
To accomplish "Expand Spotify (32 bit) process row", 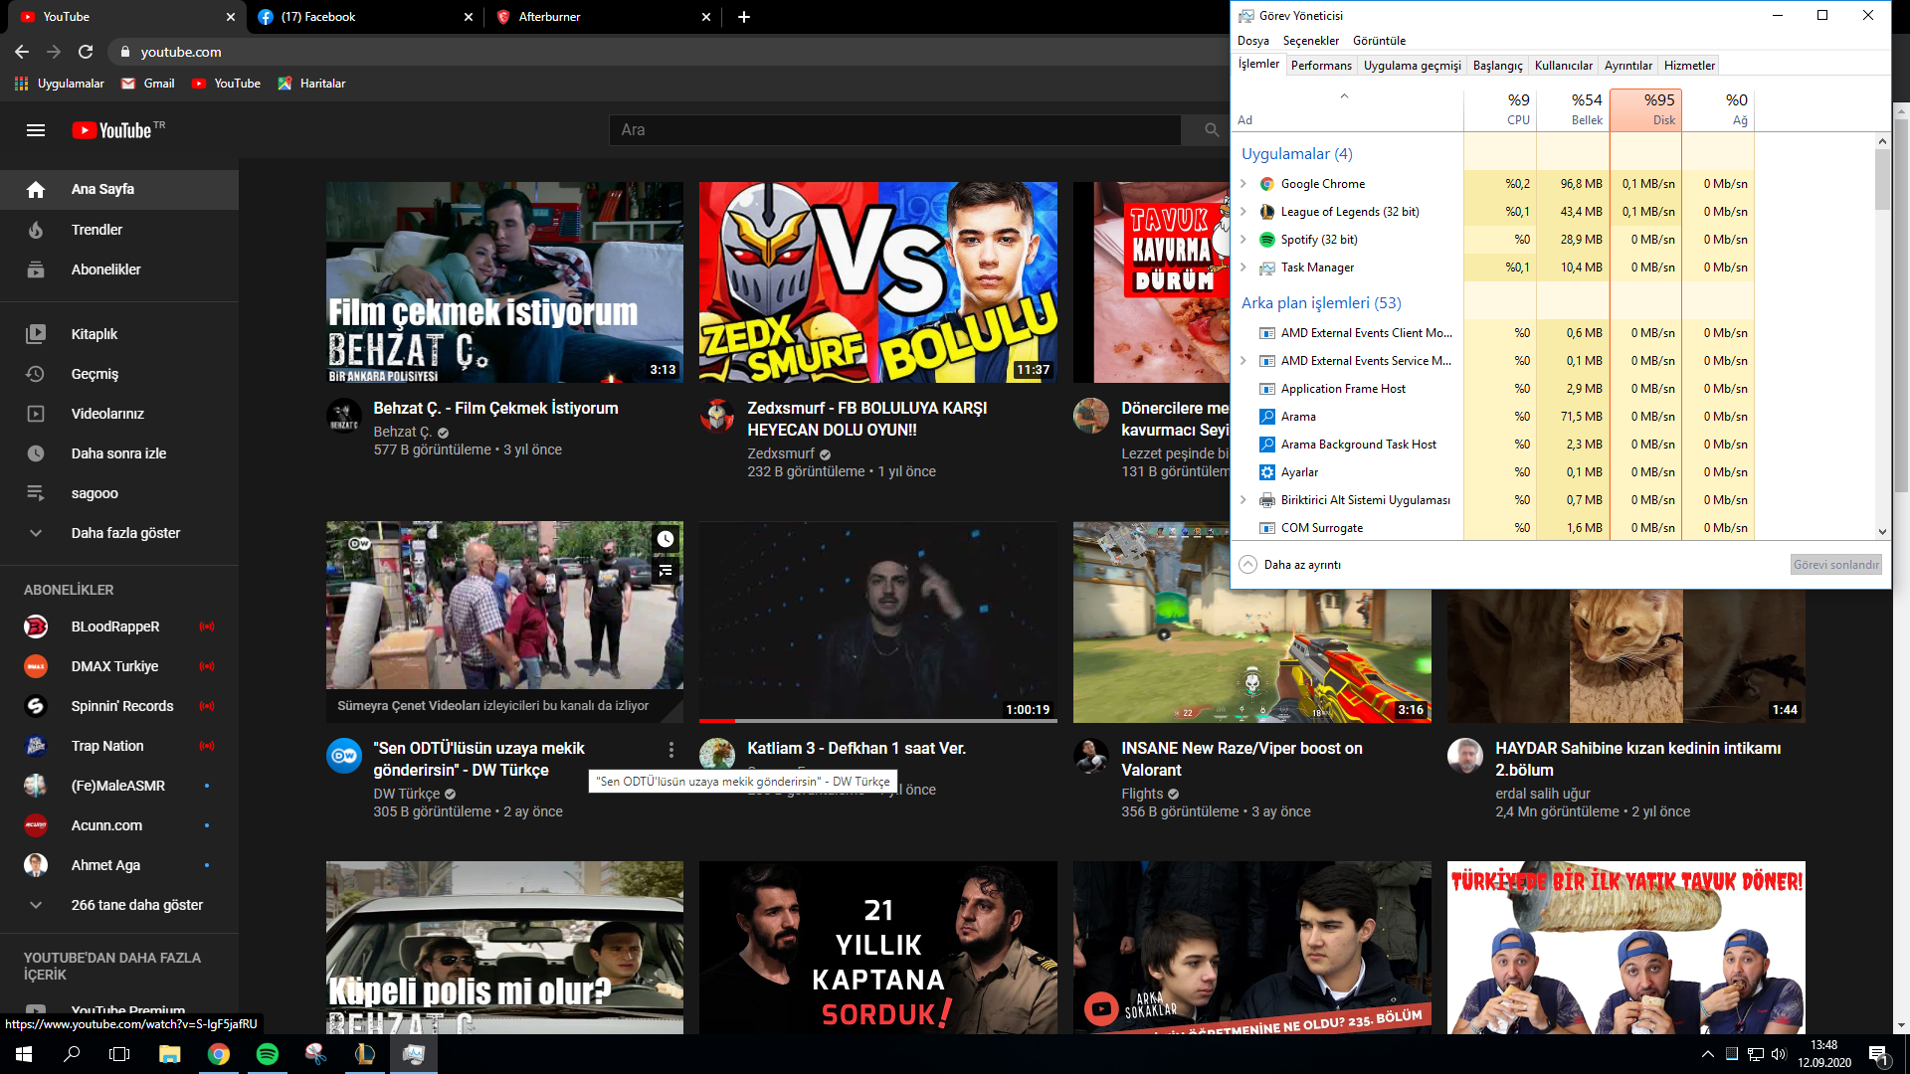I will 1242,240.
